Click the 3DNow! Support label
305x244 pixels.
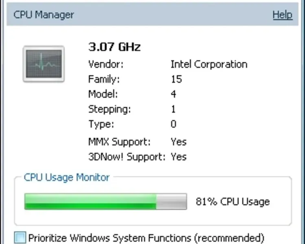[127, 157]
